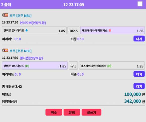The image size is (146, 122).
Task: Click the 182.5 over/under line box
Action: 73,30
